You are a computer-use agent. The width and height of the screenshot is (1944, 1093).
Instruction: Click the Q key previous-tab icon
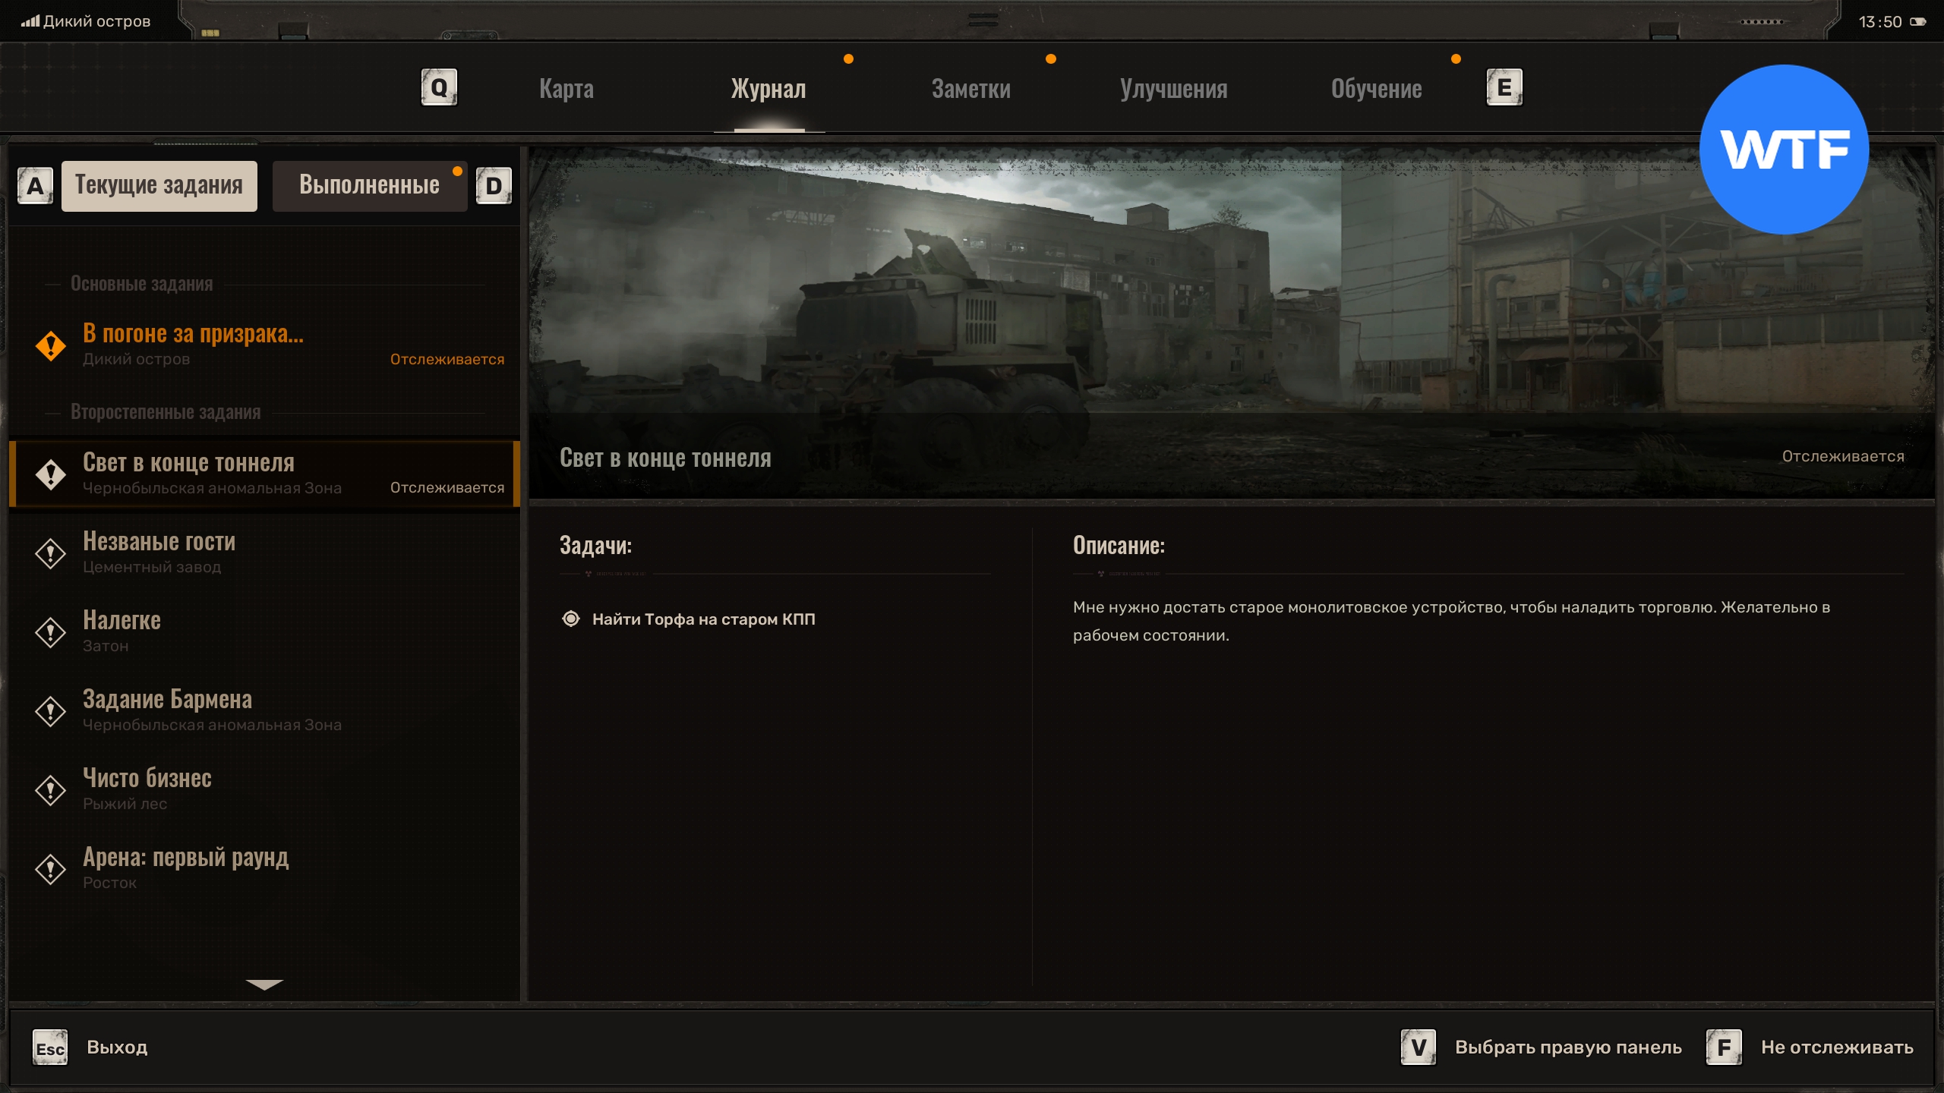coord(439,88)
